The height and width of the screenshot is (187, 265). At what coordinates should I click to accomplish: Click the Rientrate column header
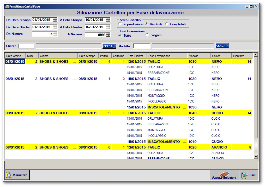tap(242, 56)
